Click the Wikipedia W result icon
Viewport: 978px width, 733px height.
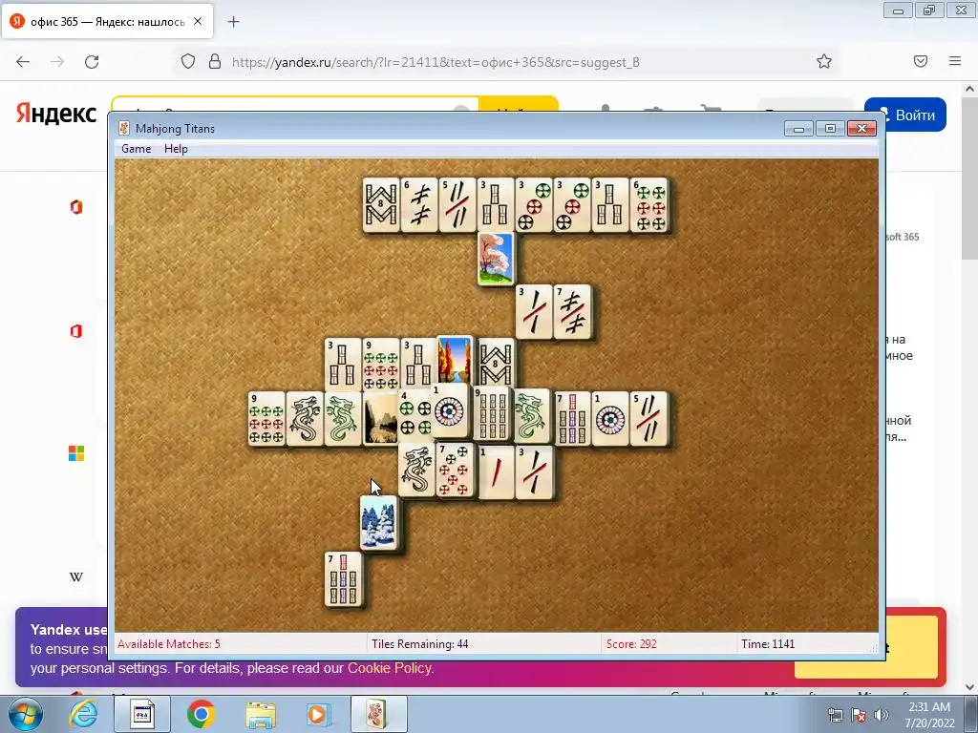(76, 577)
